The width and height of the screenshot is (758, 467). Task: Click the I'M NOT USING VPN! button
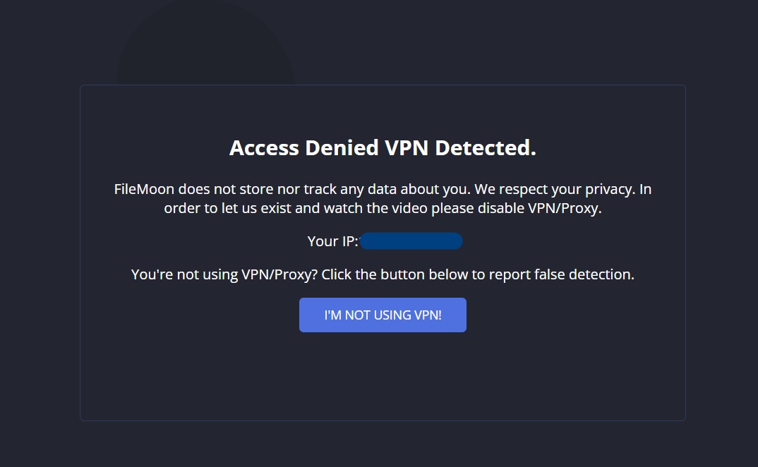point(383,315)
